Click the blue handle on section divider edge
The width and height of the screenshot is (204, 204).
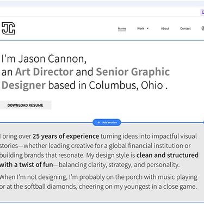[203, 122]
